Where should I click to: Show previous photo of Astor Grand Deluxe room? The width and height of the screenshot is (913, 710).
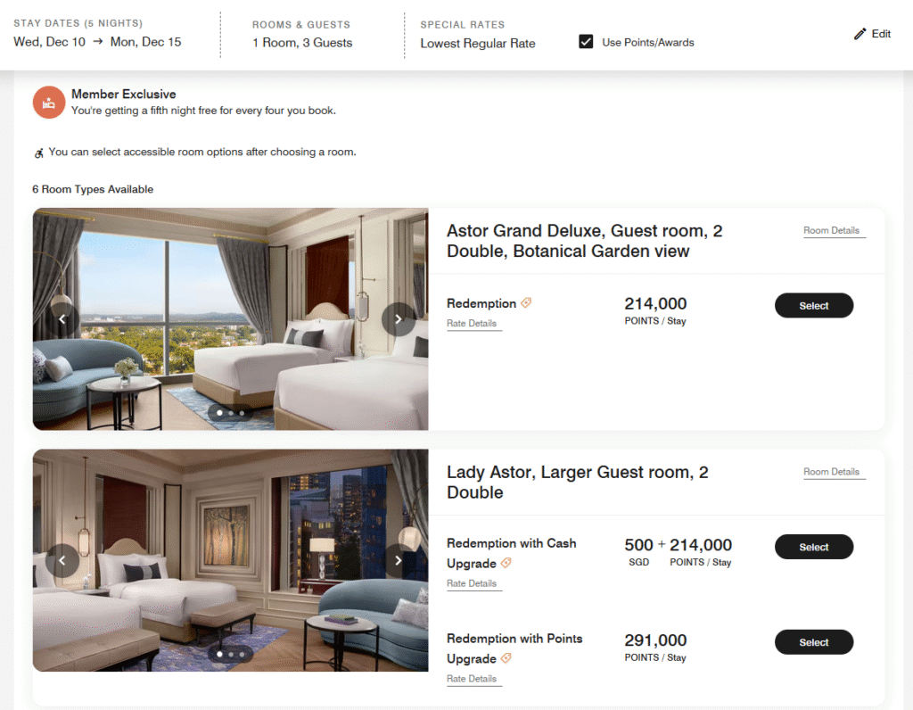(x=62, y=318)
